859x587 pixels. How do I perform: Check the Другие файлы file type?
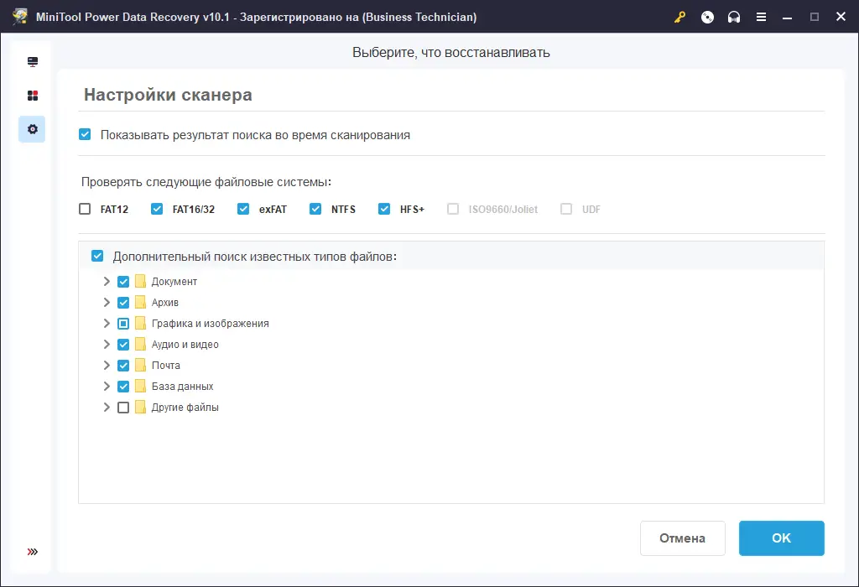click(x=123, y=408)
